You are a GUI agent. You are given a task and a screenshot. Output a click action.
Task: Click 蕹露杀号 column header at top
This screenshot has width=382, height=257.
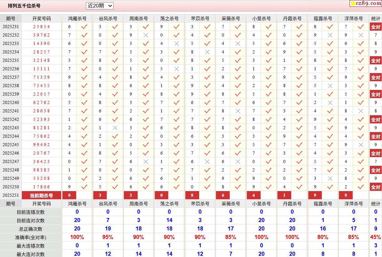click(323, 18)
